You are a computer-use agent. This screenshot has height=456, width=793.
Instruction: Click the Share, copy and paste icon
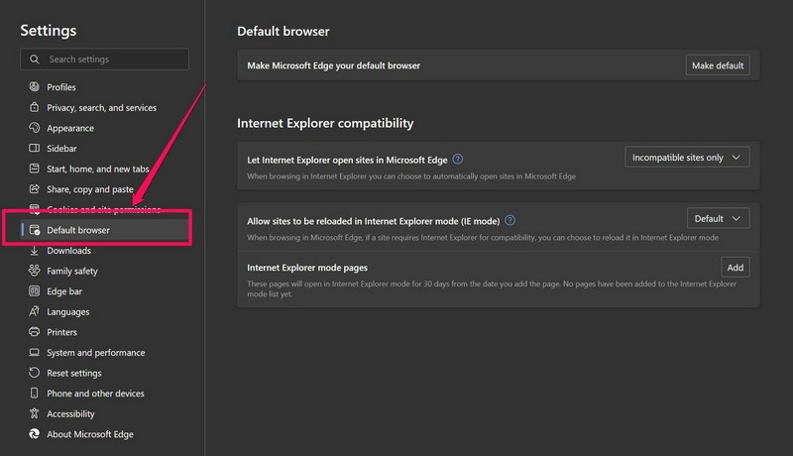(x=34, y=189)
